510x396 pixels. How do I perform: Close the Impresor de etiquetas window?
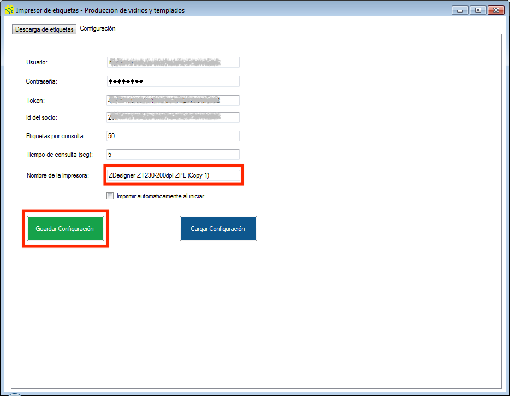point(495,10)
